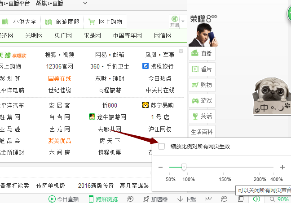This screenshot has width=291, height=203.
Task: Open the 同程旅游 link
Action: pyautogui.click(x=110, y=90)
